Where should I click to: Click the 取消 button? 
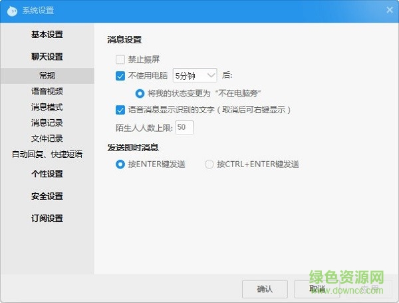click(317, 288)
